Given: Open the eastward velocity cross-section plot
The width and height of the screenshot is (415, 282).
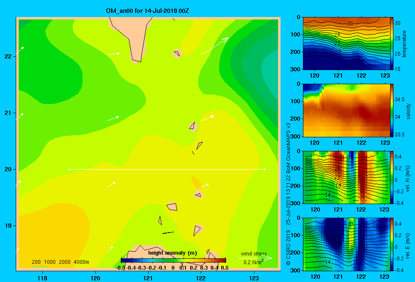Looking at the screenshot, I should [x=346, y=244].
